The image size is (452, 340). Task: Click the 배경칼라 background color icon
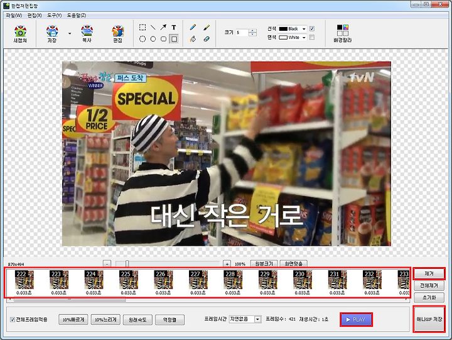[343, 34]
